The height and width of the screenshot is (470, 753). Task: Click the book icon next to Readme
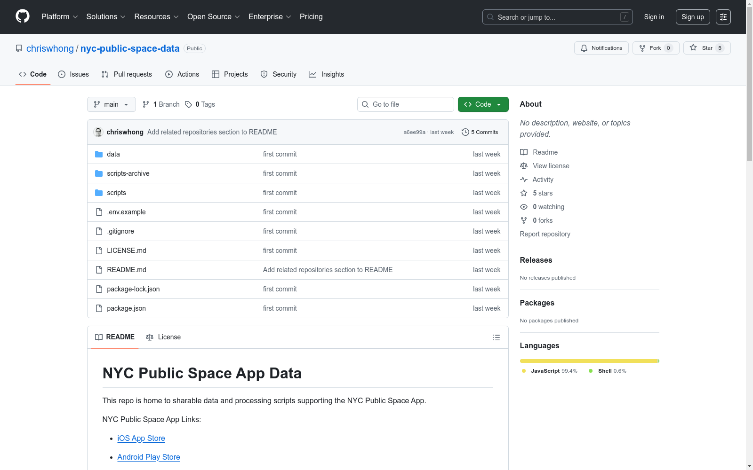tap(524, 152)
